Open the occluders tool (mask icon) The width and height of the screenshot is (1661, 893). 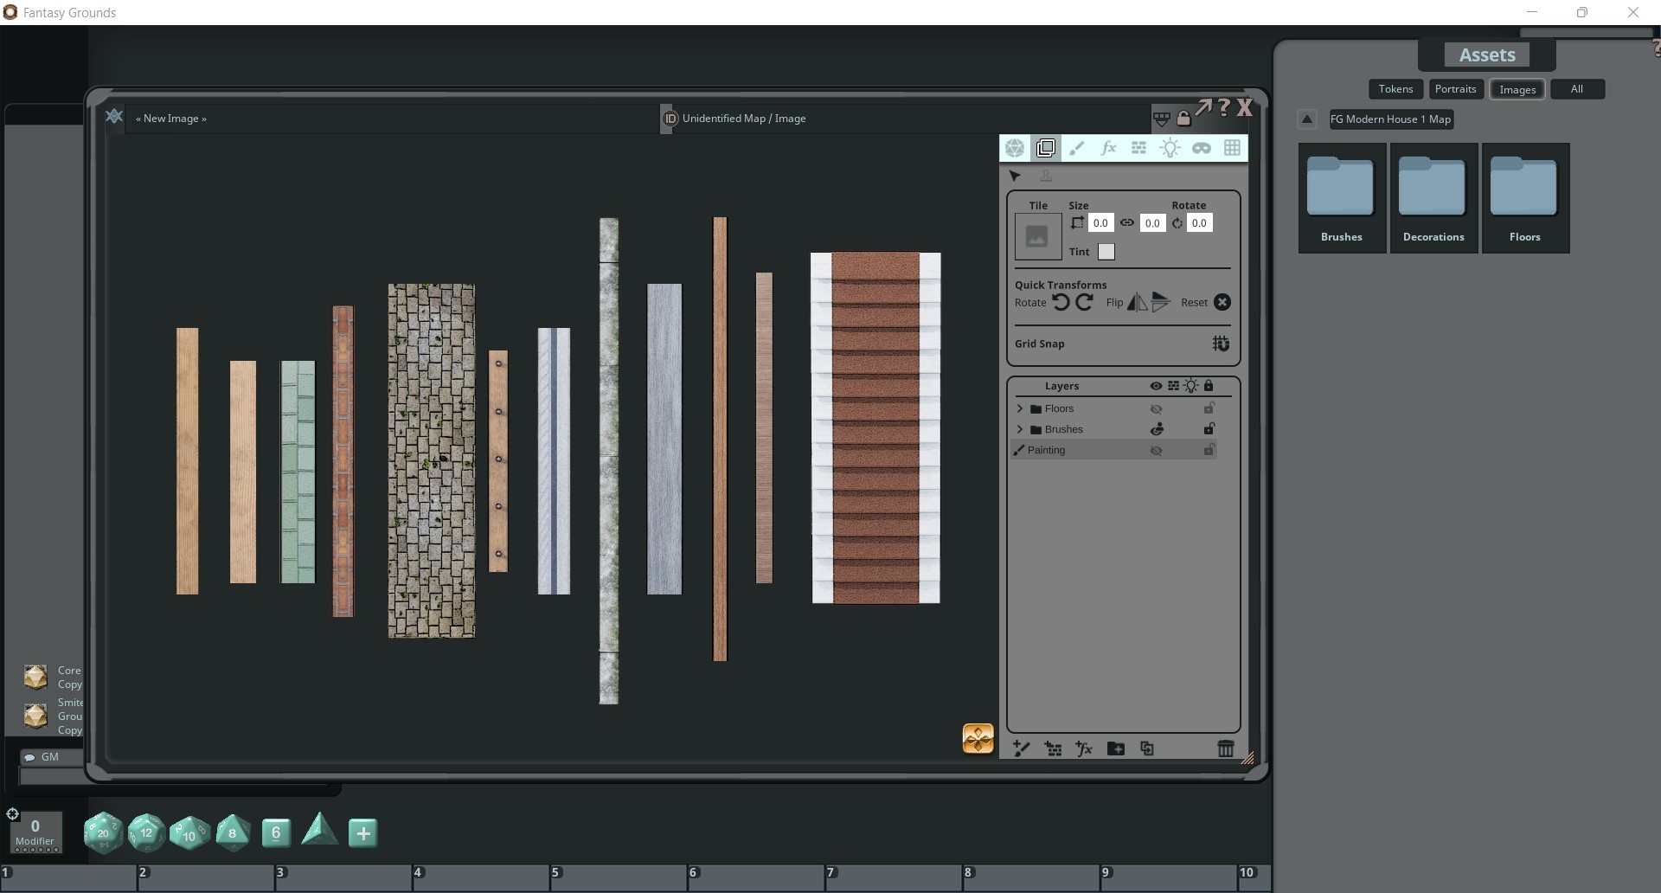(1202, 147)
